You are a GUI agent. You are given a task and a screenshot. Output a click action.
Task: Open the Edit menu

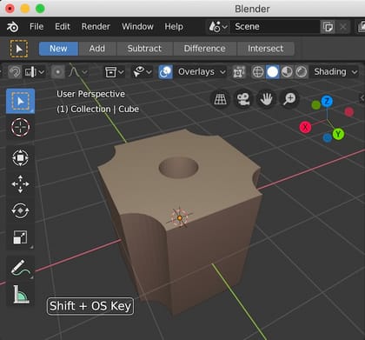[x=63, y=27]
